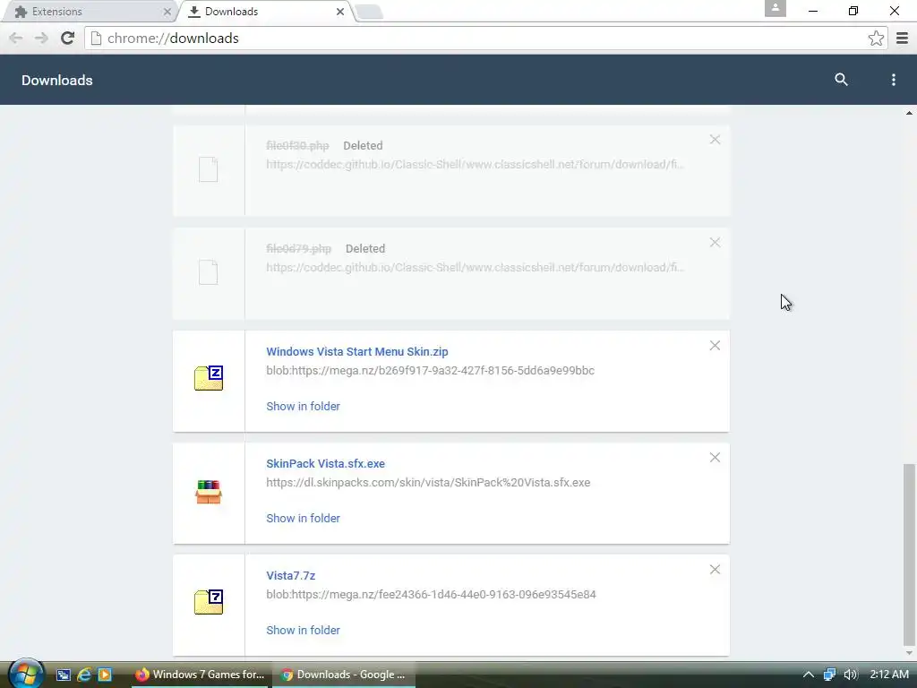Remove file0d79.php from the list
This screenshot has width=917, height=688.
coord(715,242)
